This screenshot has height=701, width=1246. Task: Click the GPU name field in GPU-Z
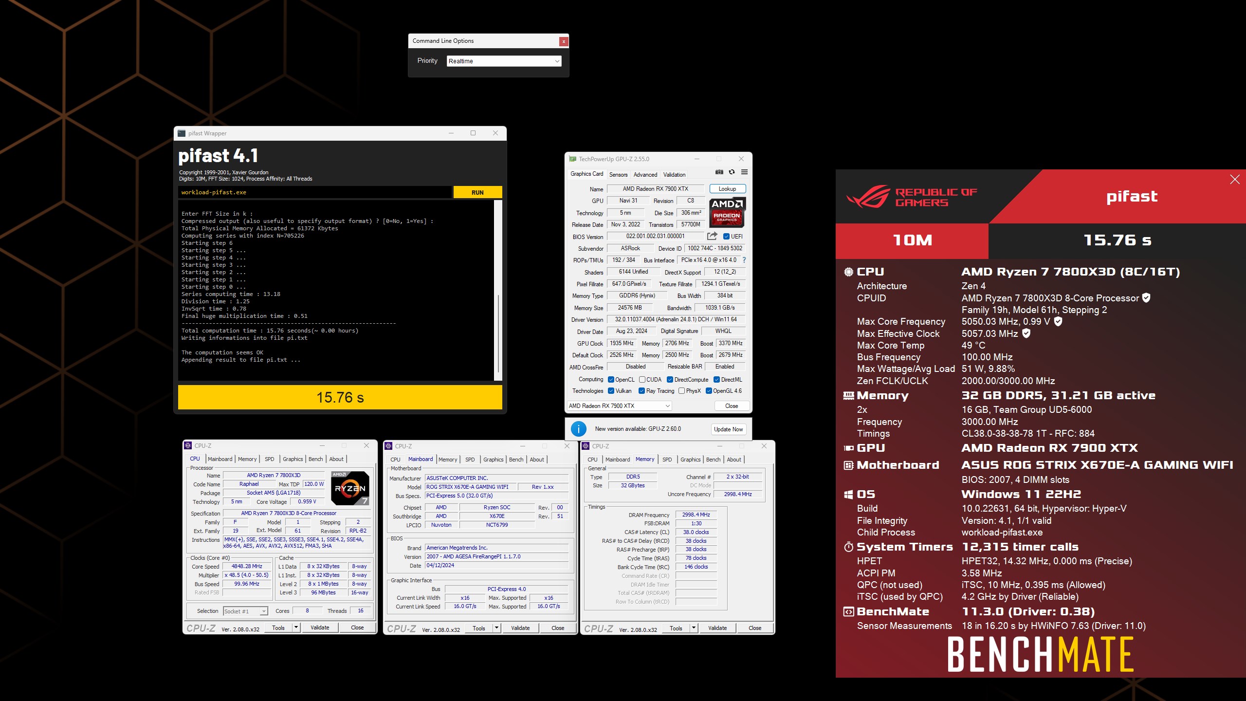655,189
